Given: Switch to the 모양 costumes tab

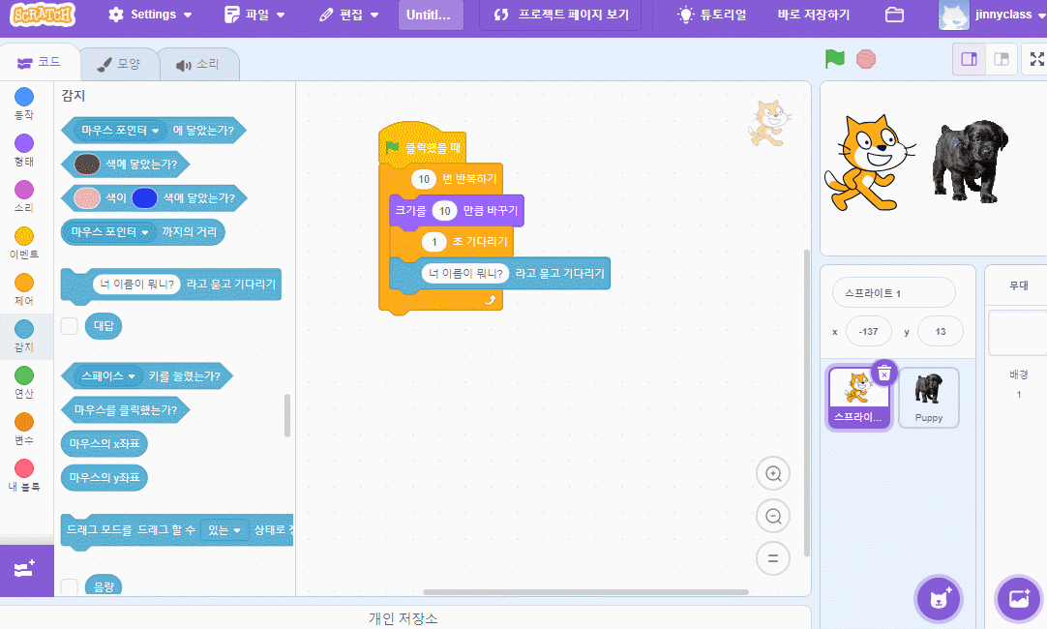Looking at the screenshot, I should 119,64.
